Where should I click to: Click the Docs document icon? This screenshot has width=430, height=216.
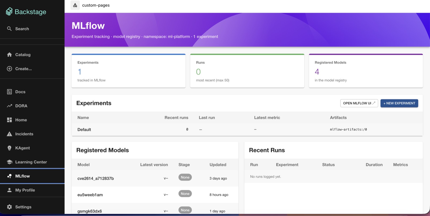click(x=9, y=92)
